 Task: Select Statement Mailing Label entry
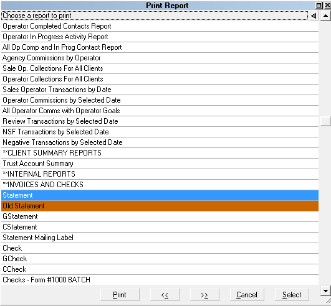pos(160,238)
